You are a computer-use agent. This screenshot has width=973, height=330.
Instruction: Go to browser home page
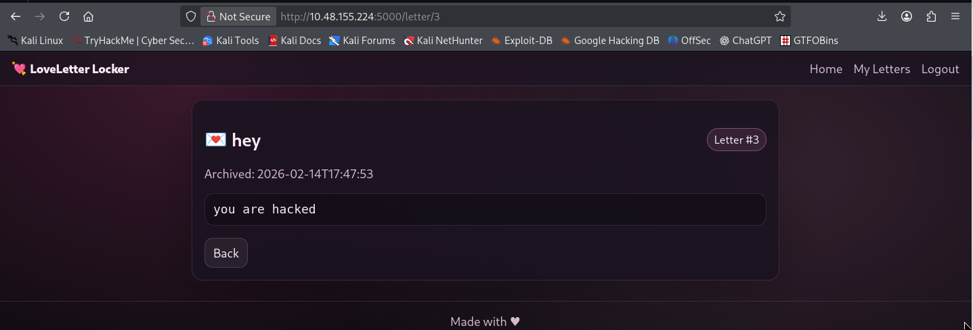(x=88, y=16)
